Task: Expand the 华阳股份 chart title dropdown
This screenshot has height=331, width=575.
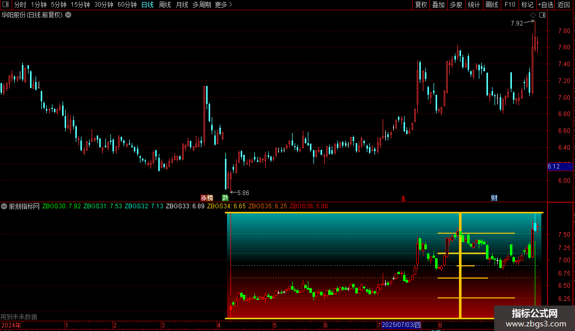Action: click(x=68, y=15)
